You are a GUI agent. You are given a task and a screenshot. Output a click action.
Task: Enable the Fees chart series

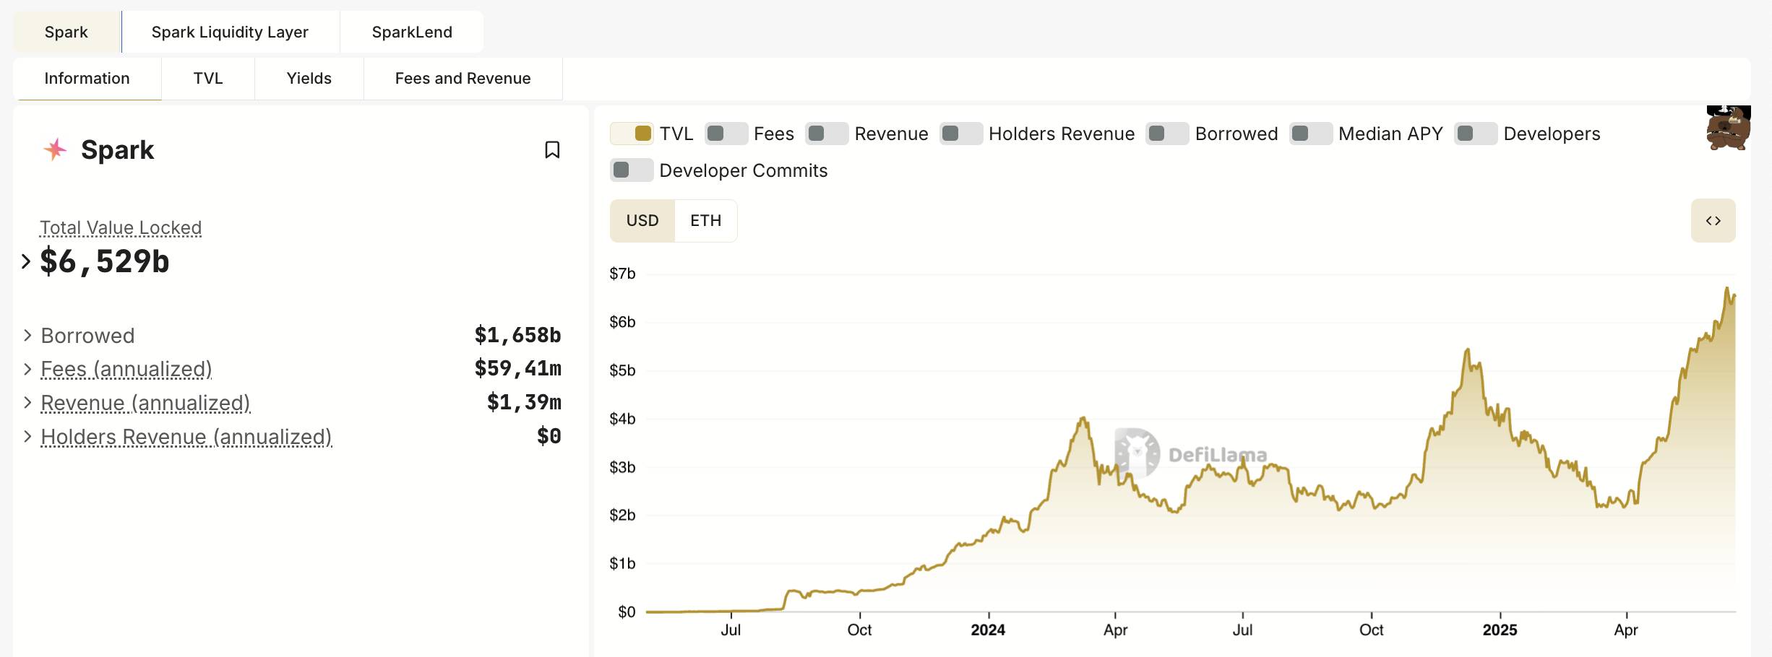coord(726,134)
